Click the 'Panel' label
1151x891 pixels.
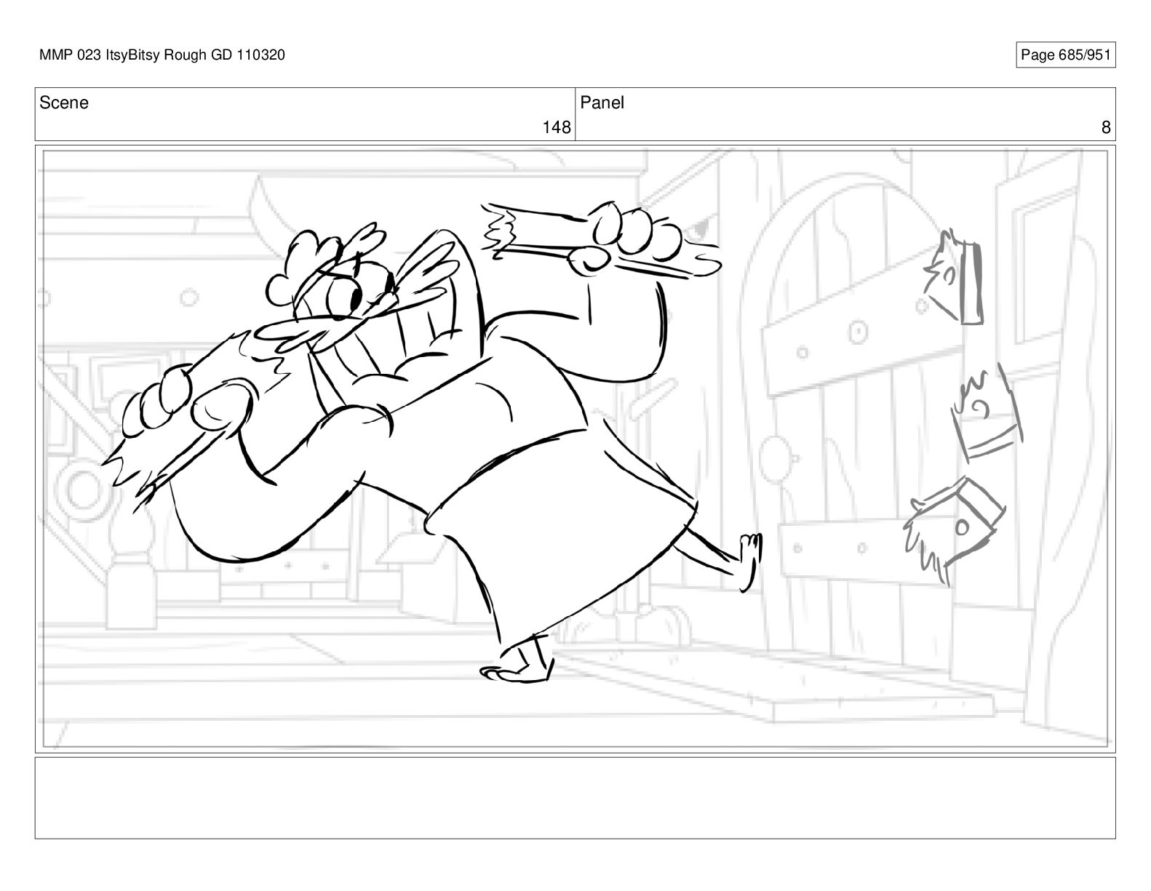[602, 103]
